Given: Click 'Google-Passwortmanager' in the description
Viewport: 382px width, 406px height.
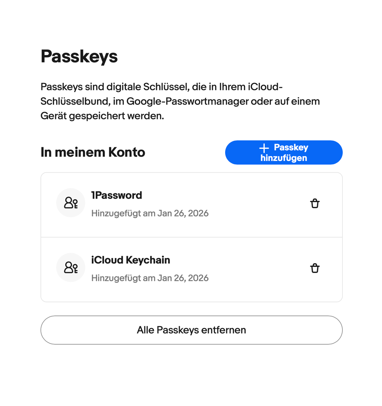Looking at the screenshot, I should 188,101.
